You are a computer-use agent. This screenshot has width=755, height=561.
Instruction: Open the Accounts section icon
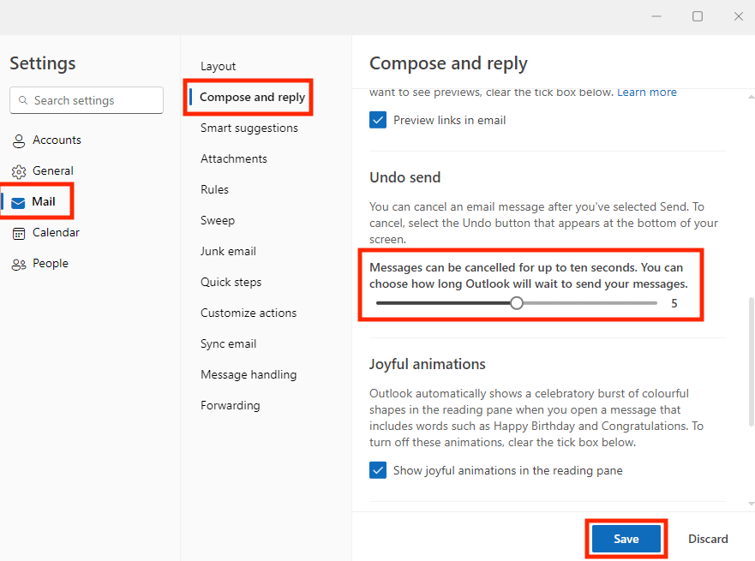point(19,140)
